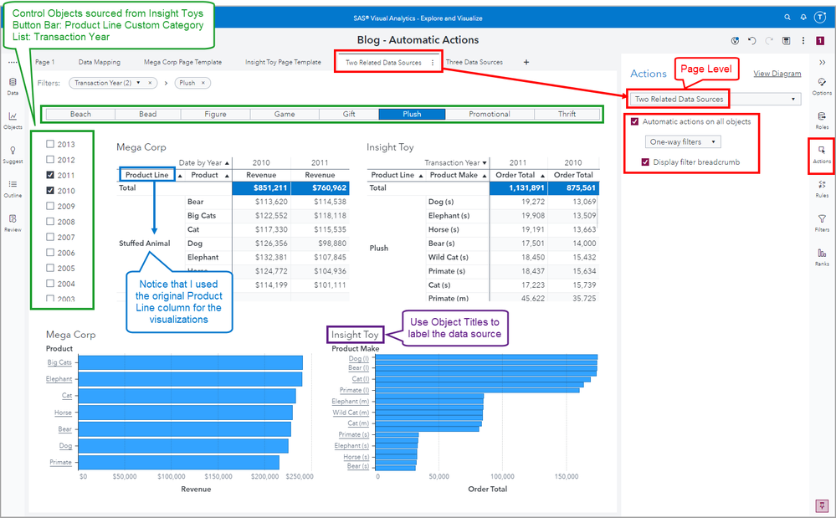
Task: Uncheck the 2011 year checkbox
Action: tap(50, 175)
